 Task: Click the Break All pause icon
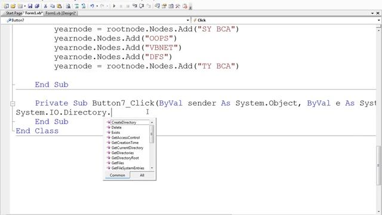(x=121, y=6)
